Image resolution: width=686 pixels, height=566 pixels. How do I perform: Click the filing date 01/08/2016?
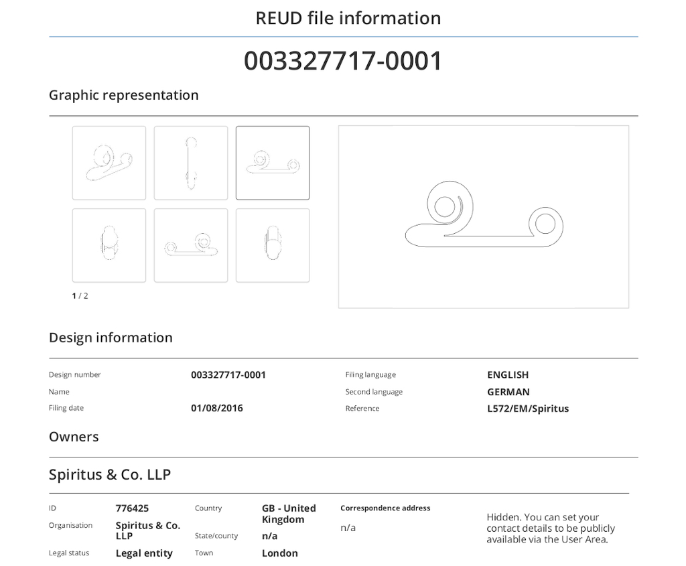pyautogui.click(x=217, y=408)
